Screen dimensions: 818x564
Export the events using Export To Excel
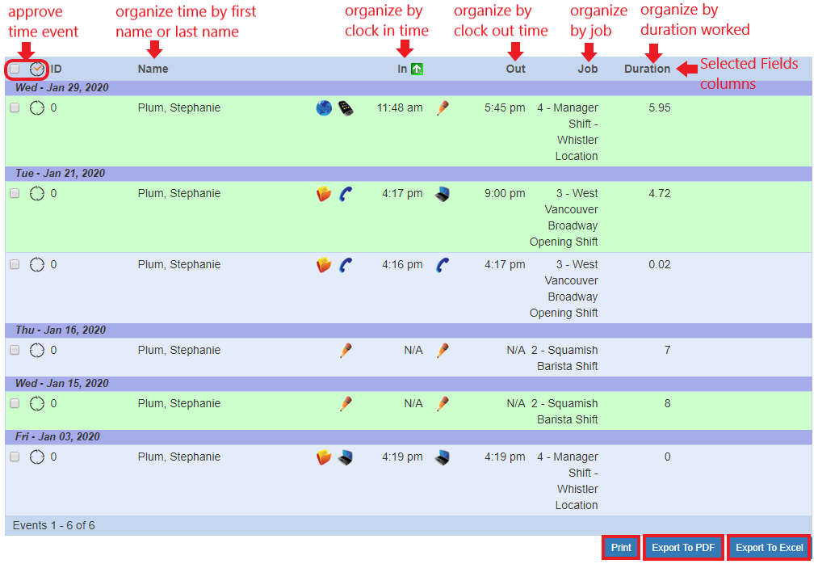point(769,548)
